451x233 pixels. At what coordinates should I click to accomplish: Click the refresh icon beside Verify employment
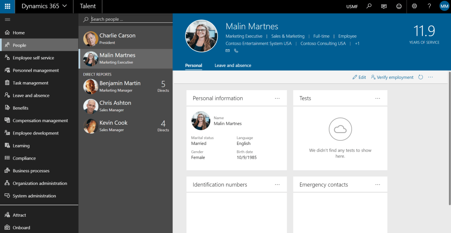pos(421,77)
